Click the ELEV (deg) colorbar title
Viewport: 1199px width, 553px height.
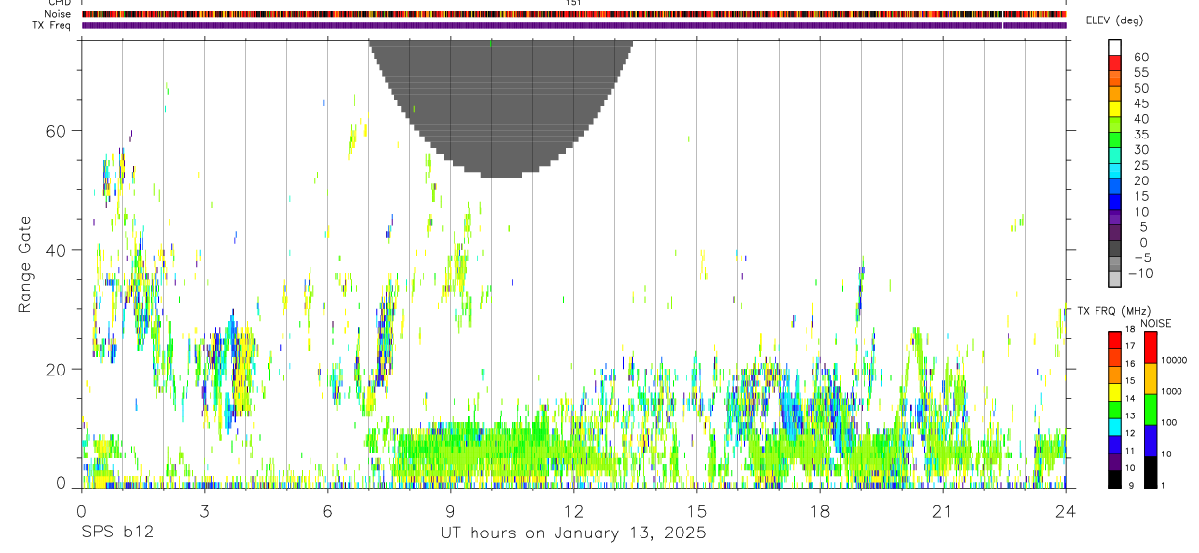coord(1115,20)
